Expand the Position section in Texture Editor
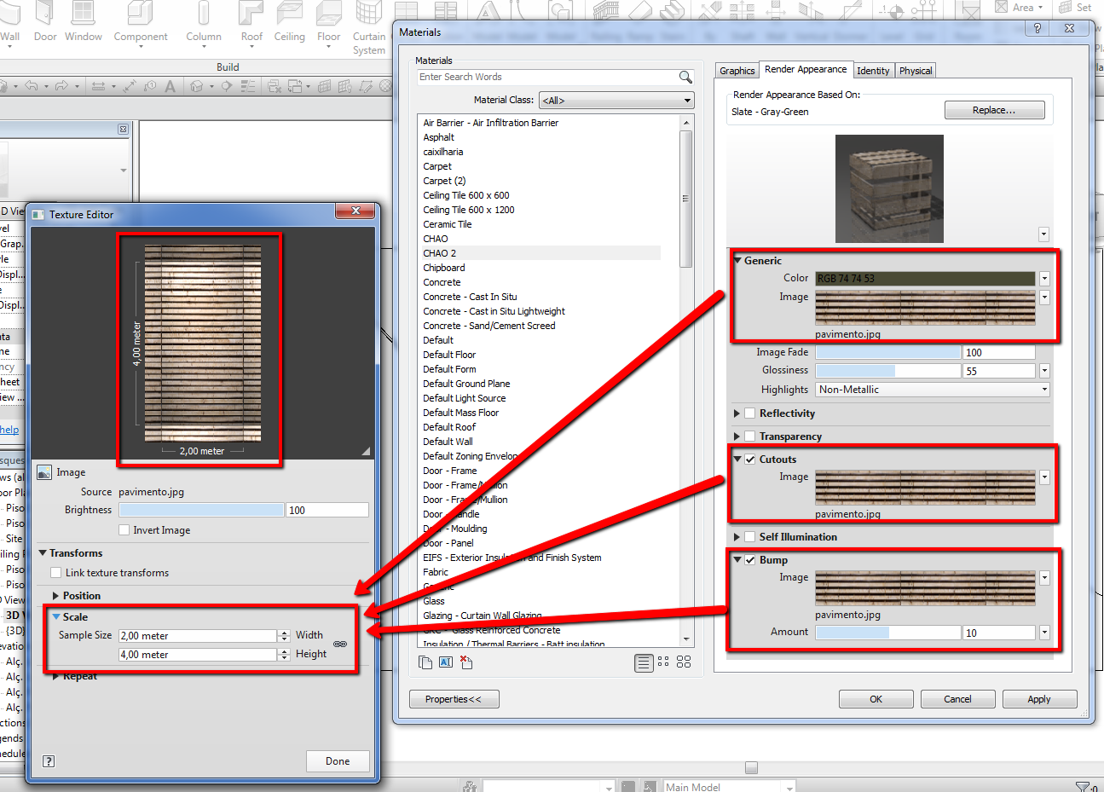The height and width of the screenshot is (792, 1104). tap(56, 596)
